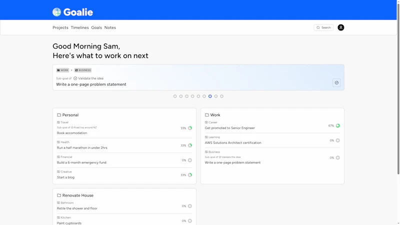Click progress ring for emergency fund goal

[x=190, y=160]
